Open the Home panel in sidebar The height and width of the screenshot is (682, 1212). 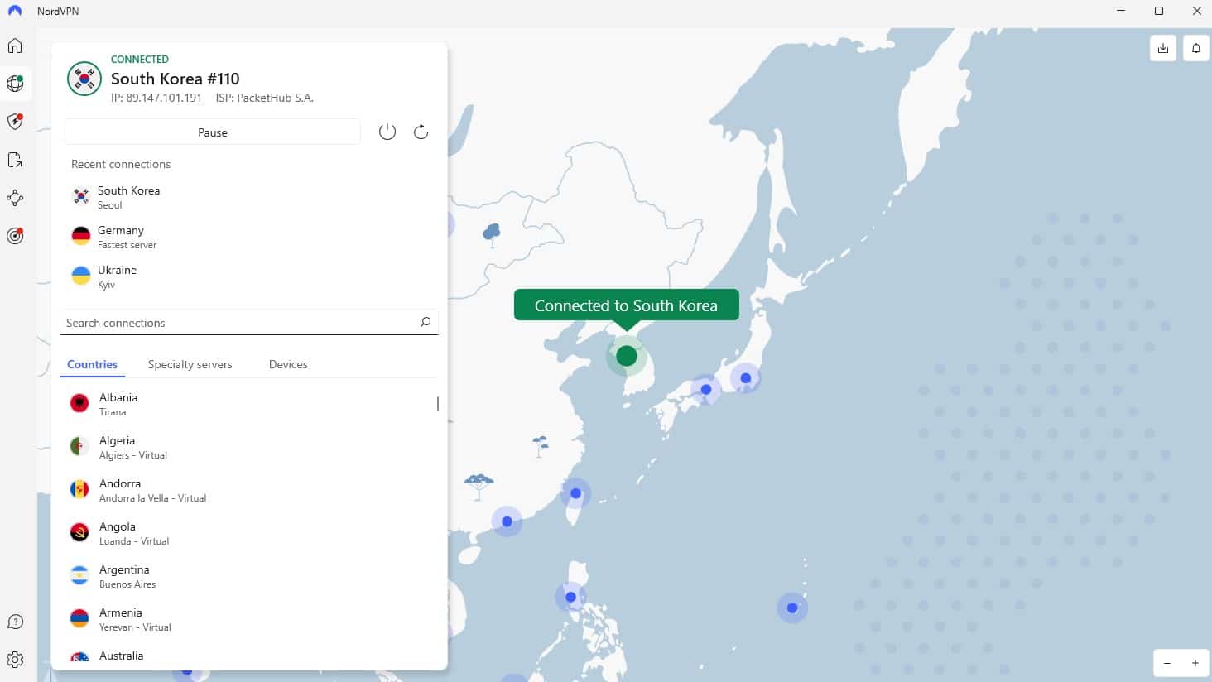tap(15, 46)
